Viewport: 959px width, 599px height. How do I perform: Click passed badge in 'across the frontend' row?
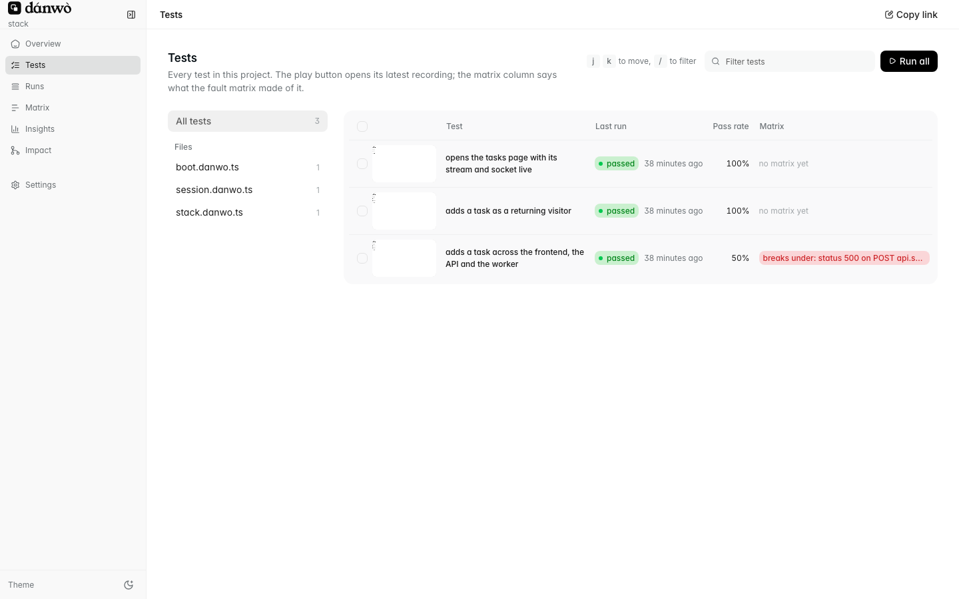tap(617, 258)
